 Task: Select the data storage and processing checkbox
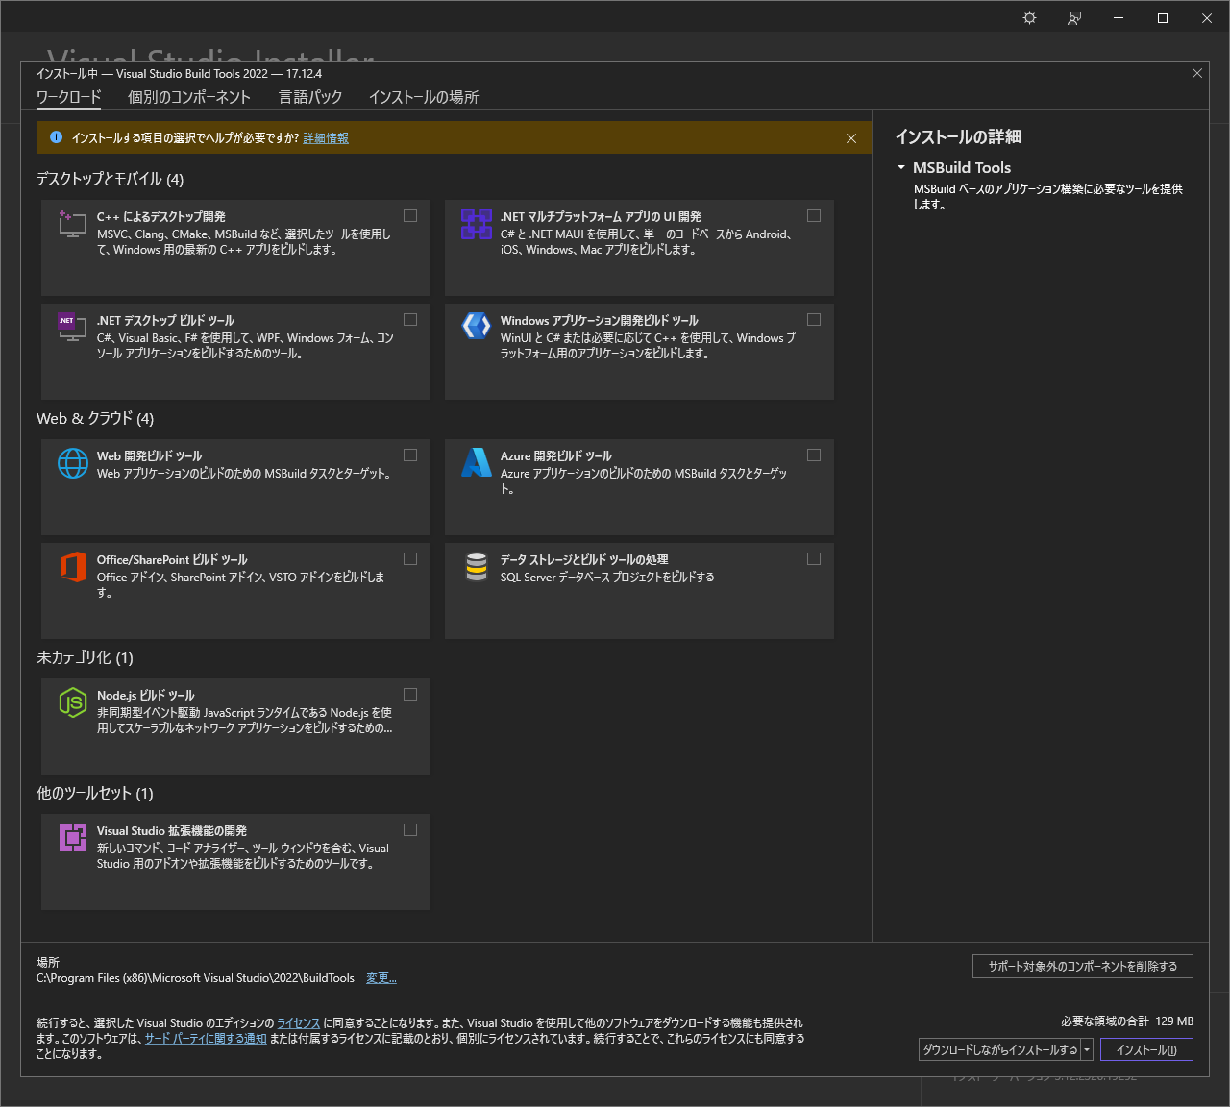[814, 558]
